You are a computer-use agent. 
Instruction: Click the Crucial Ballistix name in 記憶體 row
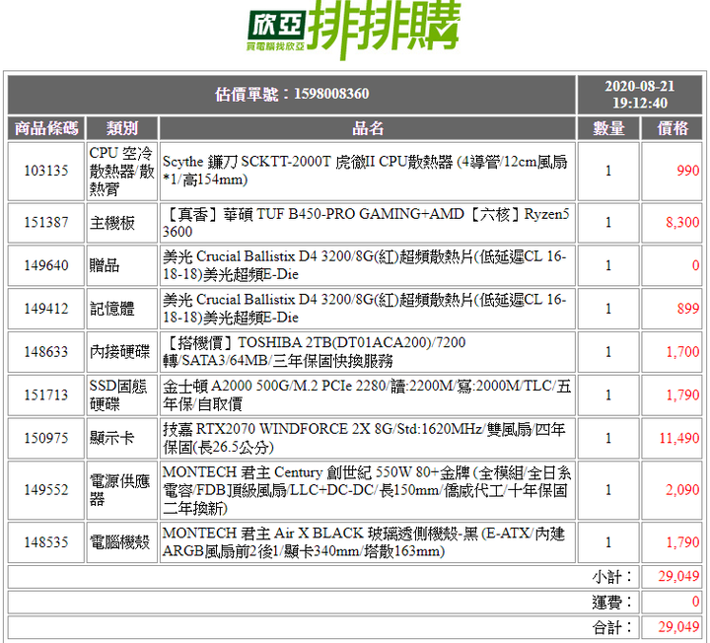367,309
